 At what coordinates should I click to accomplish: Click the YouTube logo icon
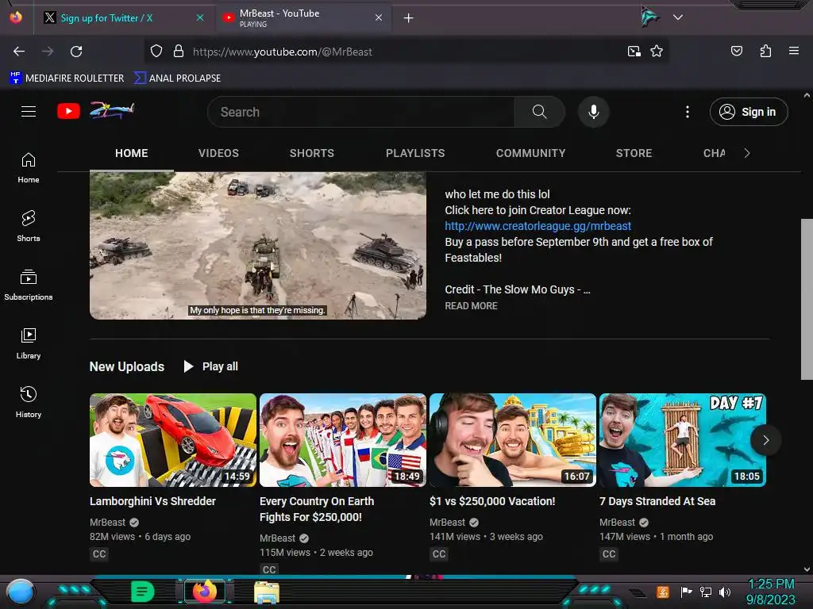tap(68, 111)
